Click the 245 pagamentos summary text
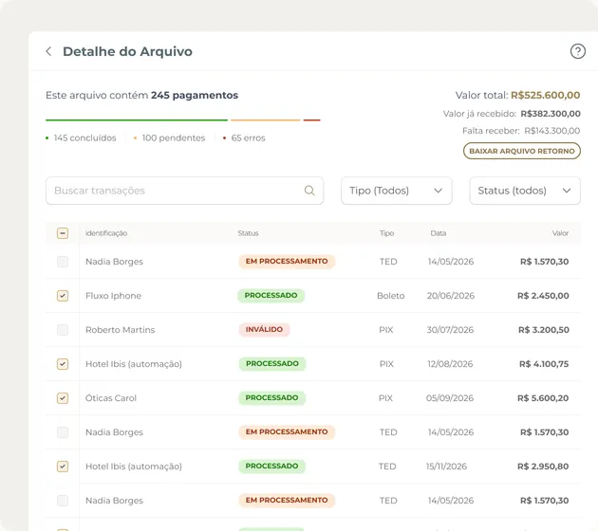Screen dimensions: 598x531 coord(195,95)
